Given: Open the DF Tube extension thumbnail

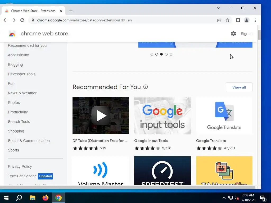Looking at the screenshot, I should coord(101,116).
